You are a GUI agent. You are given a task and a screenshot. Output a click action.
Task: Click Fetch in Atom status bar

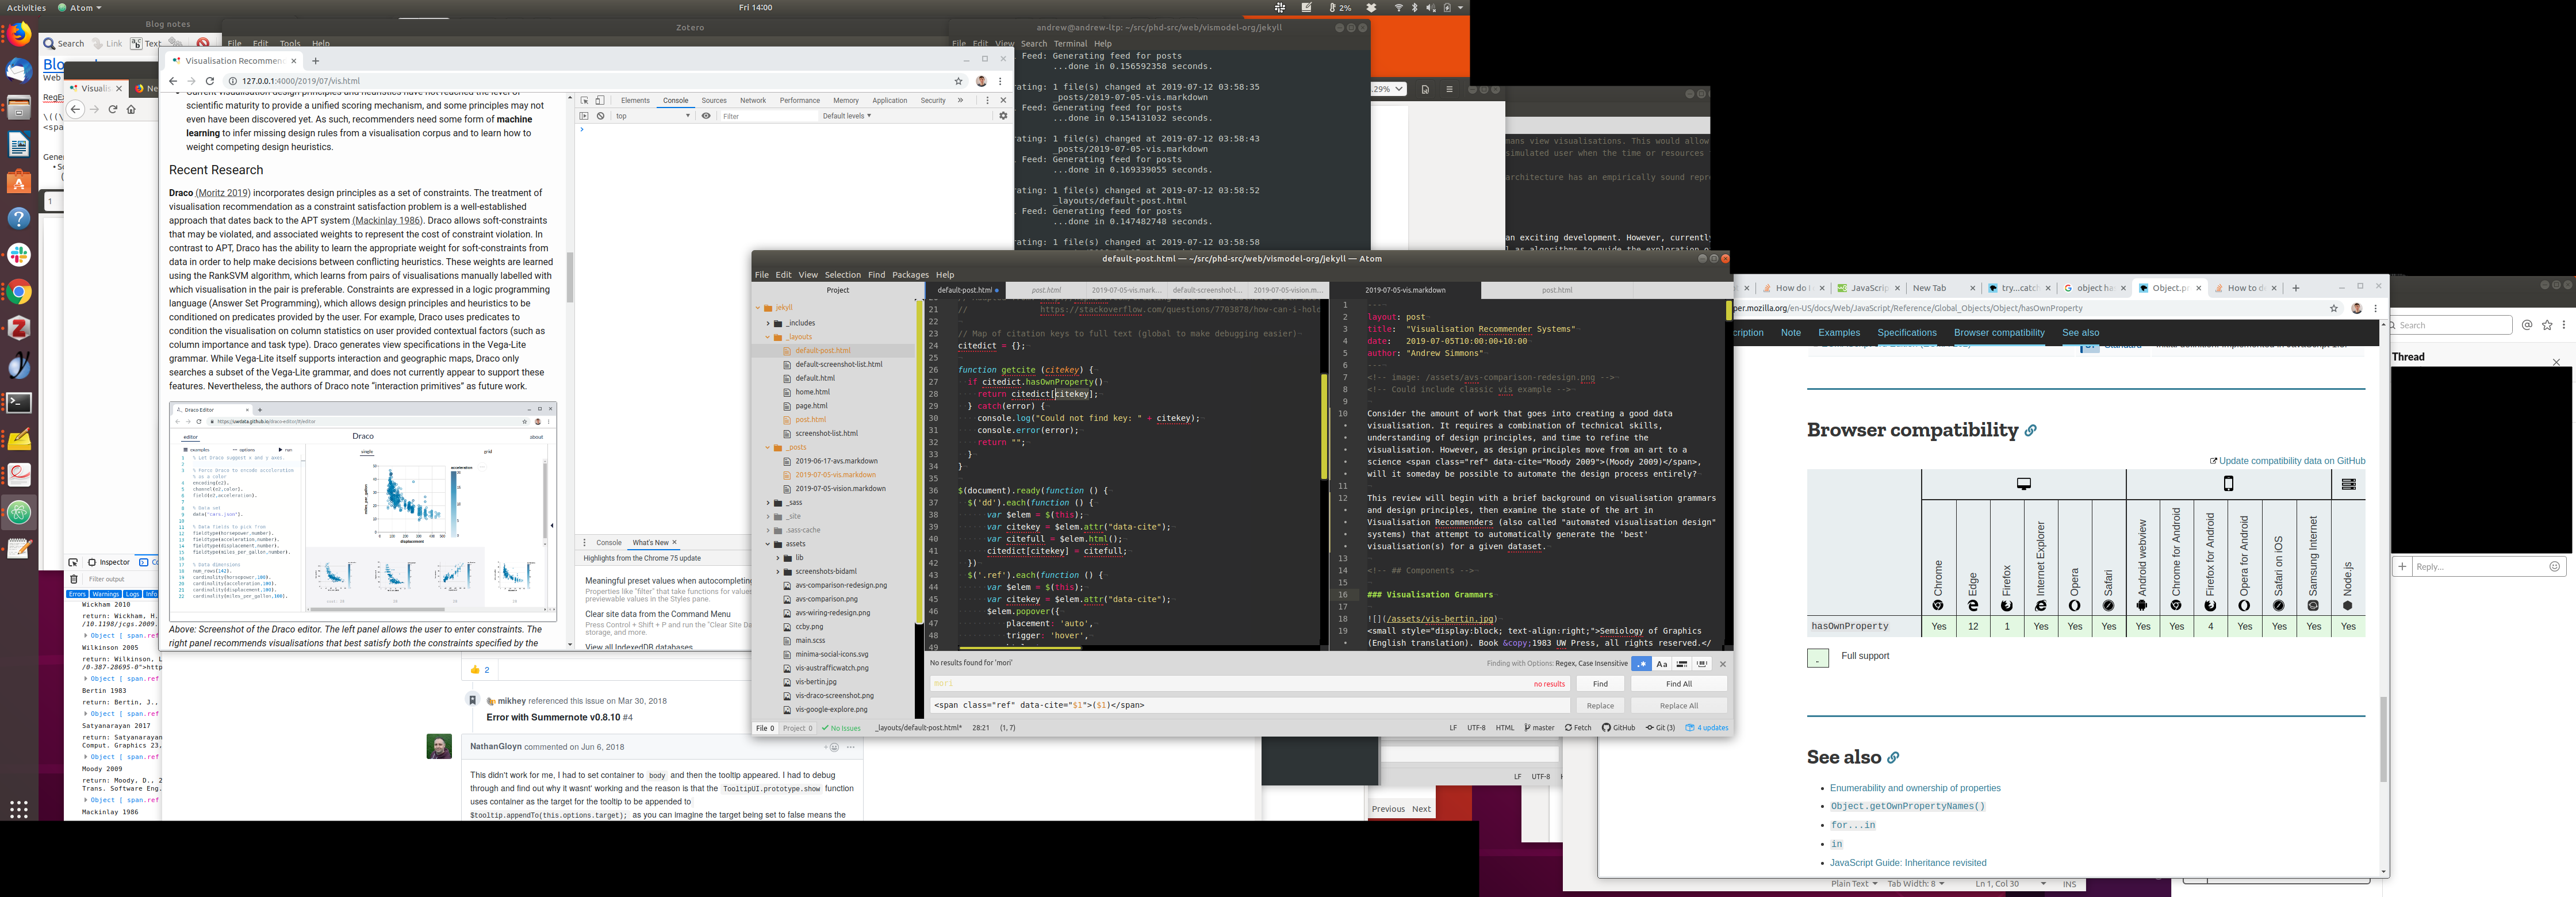[1578, 728]
